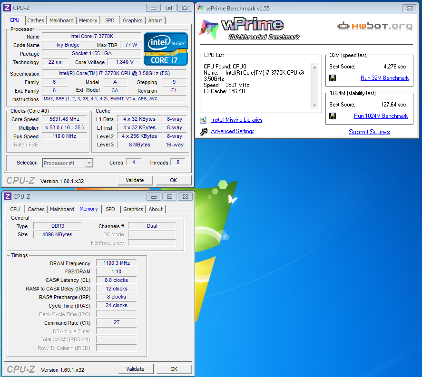Screen dimensions: 422x377
Task: Click the Name field Intel Core i7 3770K
Action: pos(92,36)
